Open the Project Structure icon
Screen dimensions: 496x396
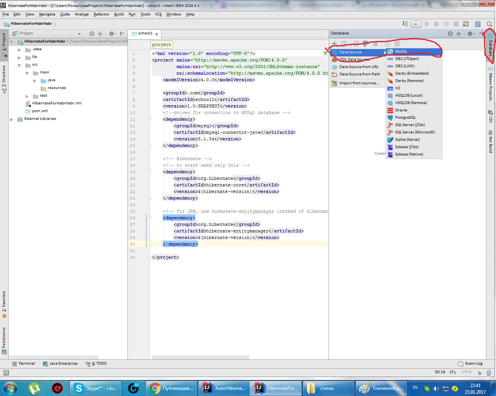tap(478, 24)
